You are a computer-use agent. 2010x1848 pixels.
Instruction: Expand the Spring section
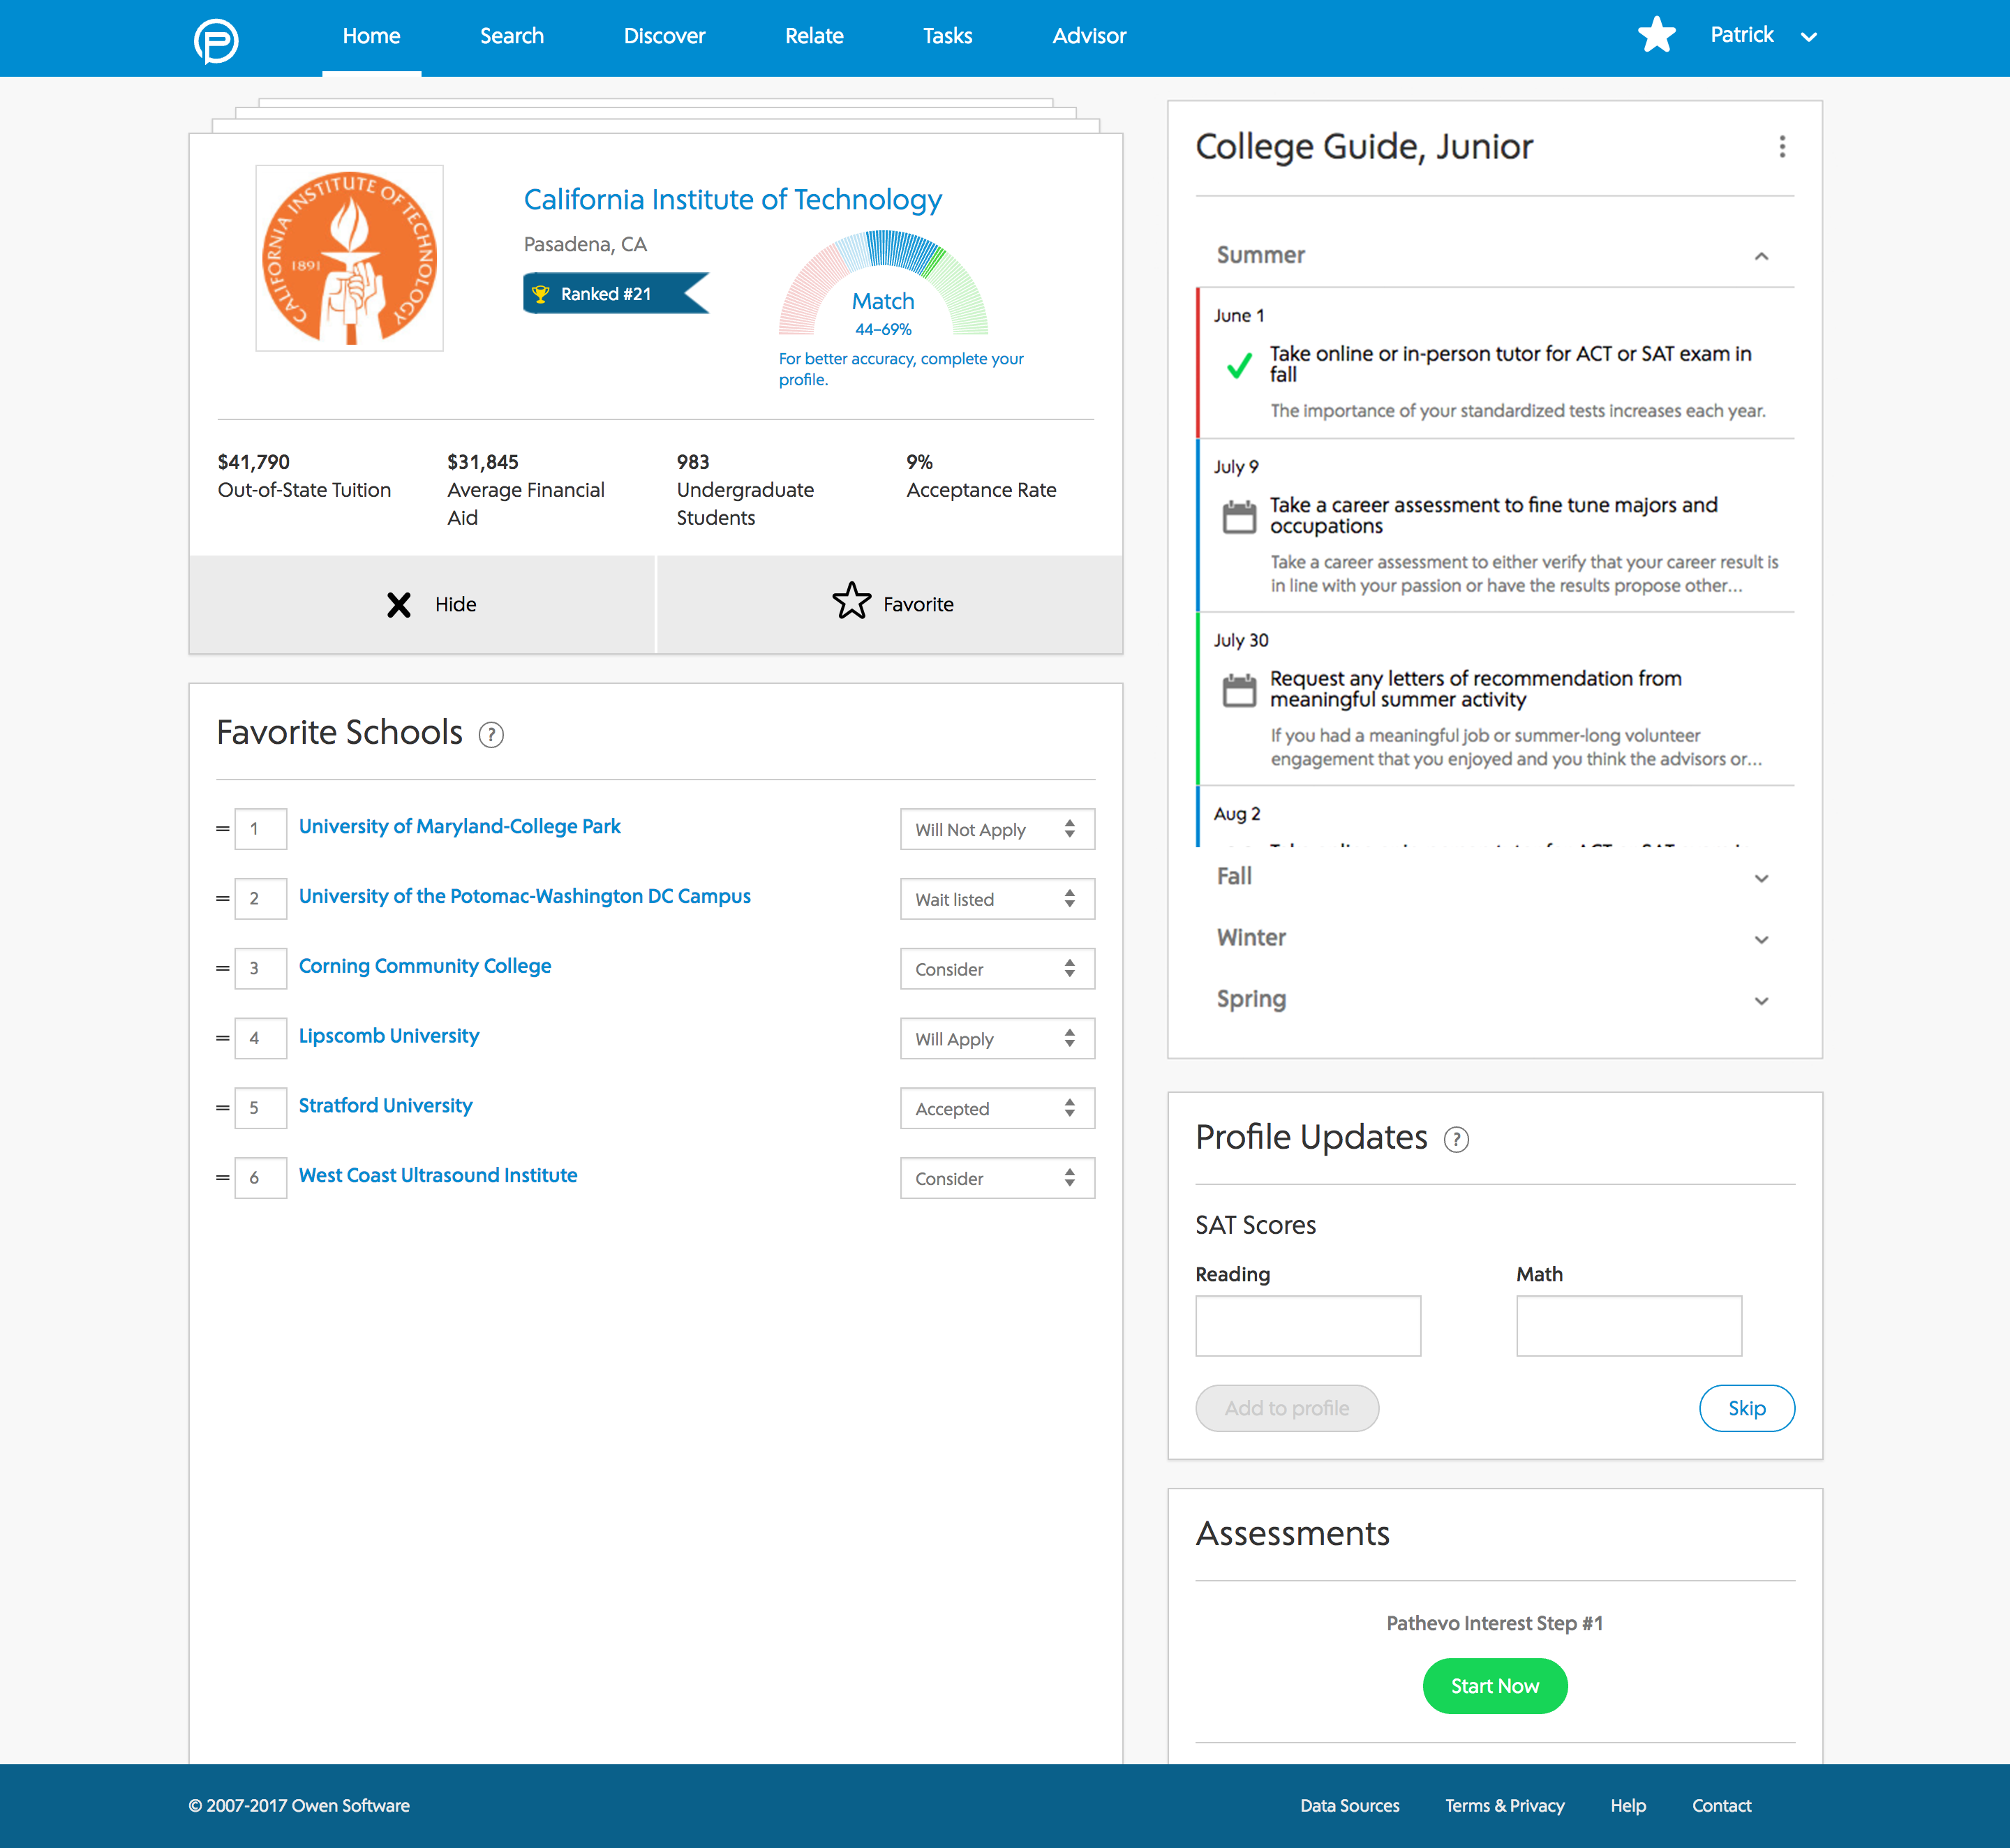pyautogui.click(x=1761, y=1000)
